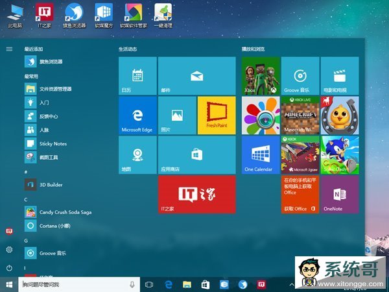Image resolution: width=389 pixels, height=292 pixels.
Task: Launch the Microsoft Edge tile
Action: [137, 116]
